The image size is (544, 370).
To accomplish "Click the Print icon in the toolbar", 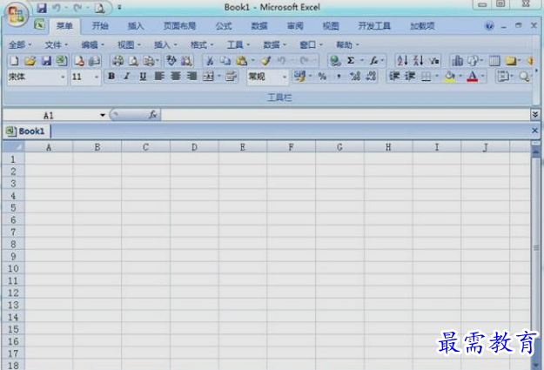I will pos(118,61).
